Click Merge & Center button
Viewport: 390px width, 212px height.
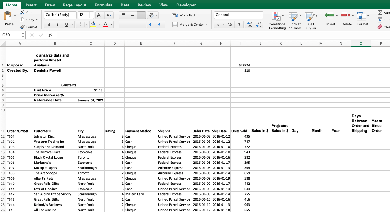click(x=190, y=24)
